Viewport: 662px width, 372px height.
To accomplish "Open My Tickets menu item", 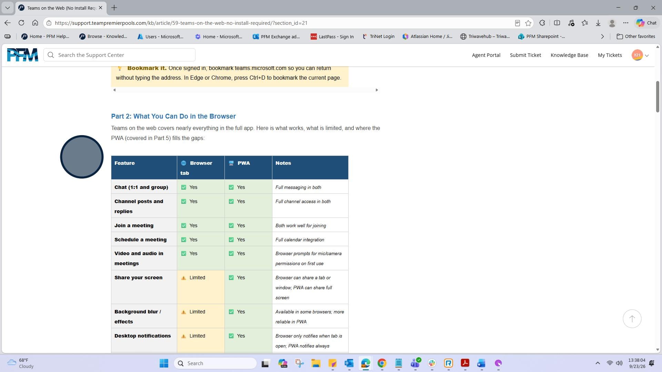I will pos(610,55).
